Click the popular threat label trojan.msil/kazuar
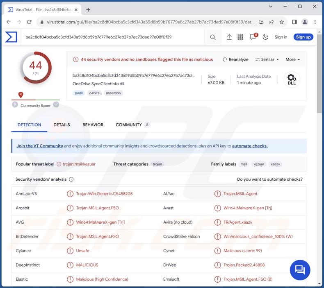 pyautogui.click(x=79, y=164)
